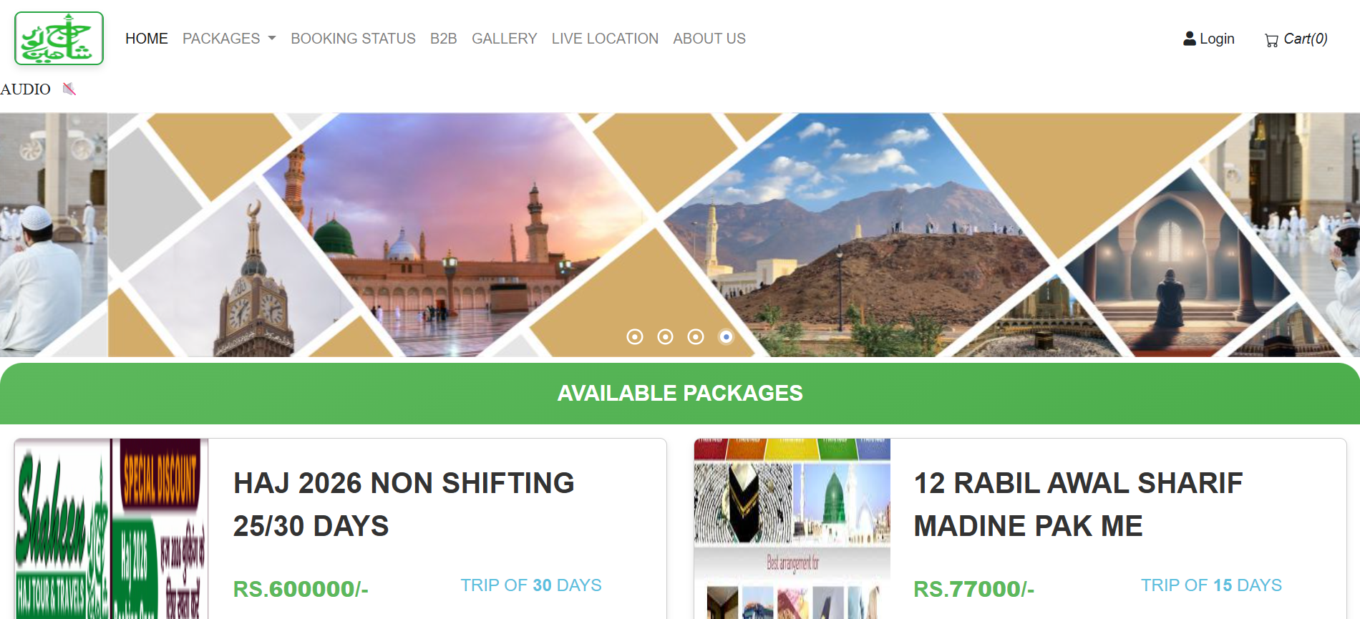Select the fourth carousel slide dot
Screen dimensions: 1360x619
(726, 336)
